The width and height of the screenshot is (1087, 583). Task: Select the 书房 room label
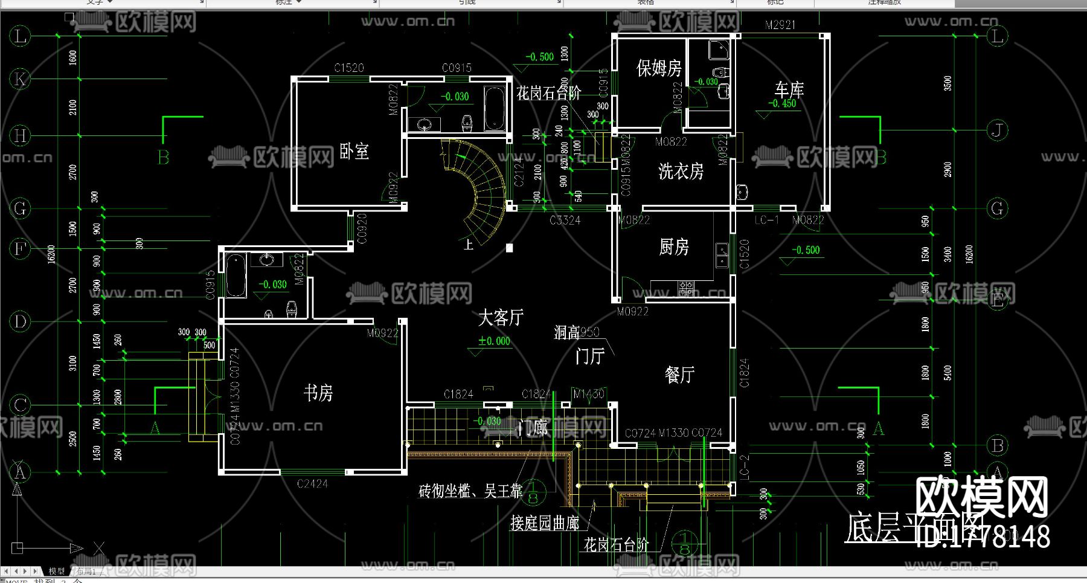(318, 393)
